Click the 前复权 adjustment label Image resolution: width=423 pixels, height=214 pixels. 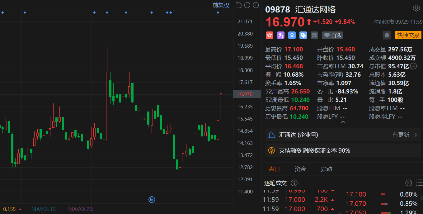(221, 5)
